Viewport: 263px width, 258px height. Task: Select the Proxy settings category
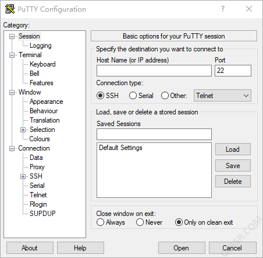[x=37, y=167]
